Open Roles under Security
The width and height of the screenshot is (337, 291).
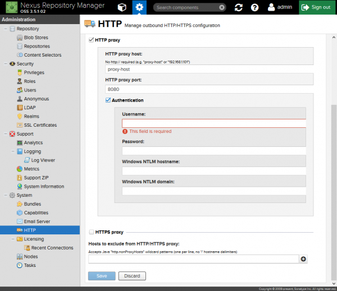point(30,81)
